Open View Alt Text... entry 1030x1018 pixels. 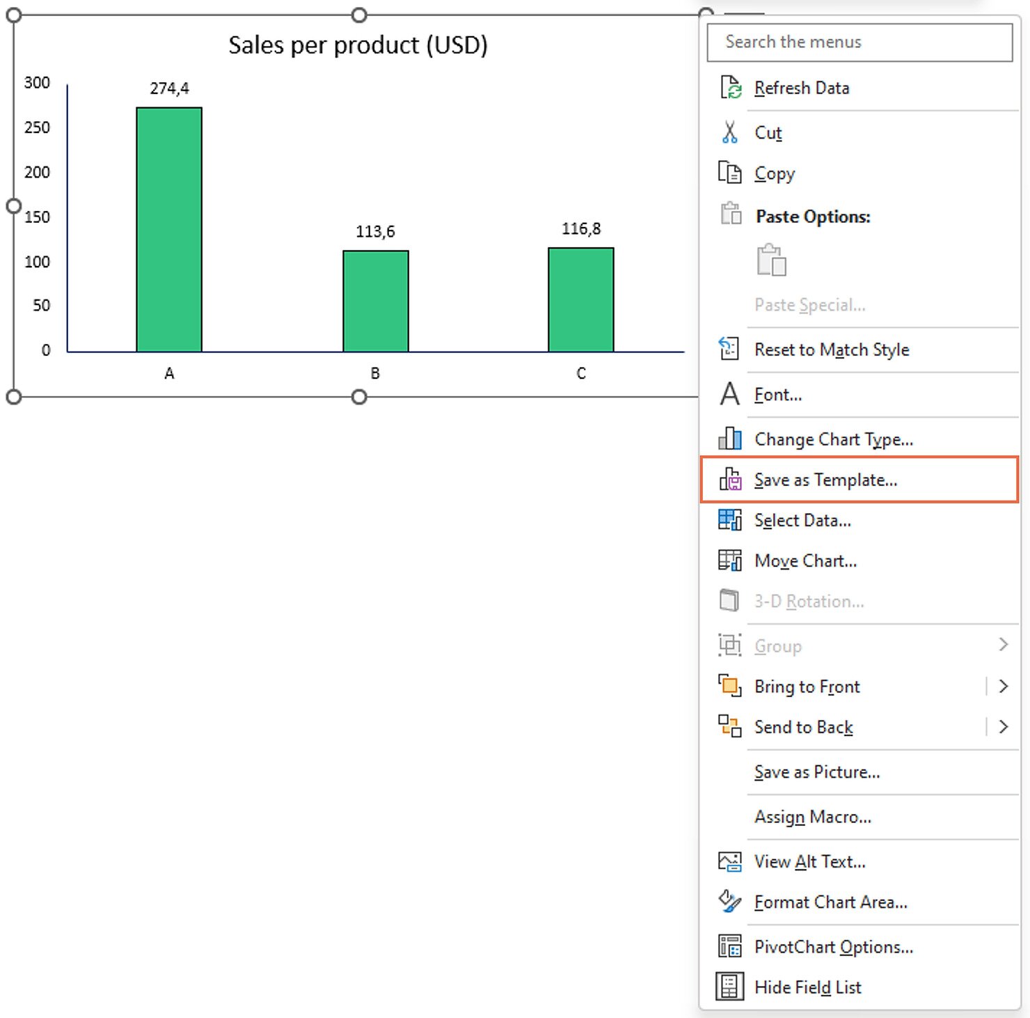(x=809, y=862)
